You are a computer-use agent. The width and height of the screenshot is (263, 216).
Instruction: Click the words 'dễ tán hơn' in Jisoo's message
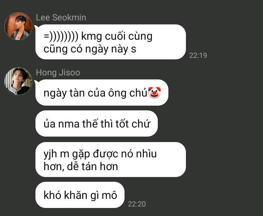coord(92,166)
